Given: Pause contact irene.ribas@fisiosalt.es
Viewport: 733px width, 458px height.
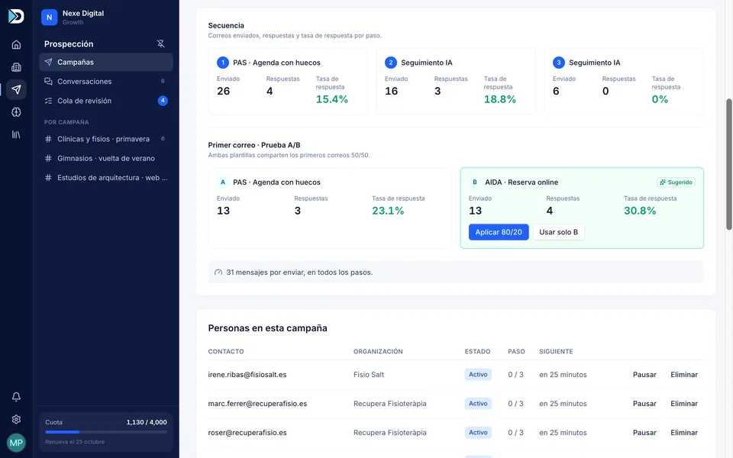Looking at the screenshot, I should [644, 375].
